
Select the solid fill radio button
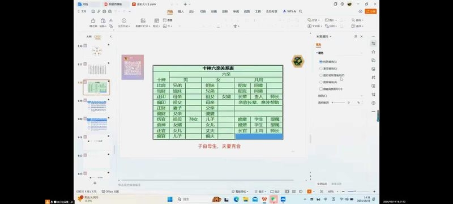(320, 62)
